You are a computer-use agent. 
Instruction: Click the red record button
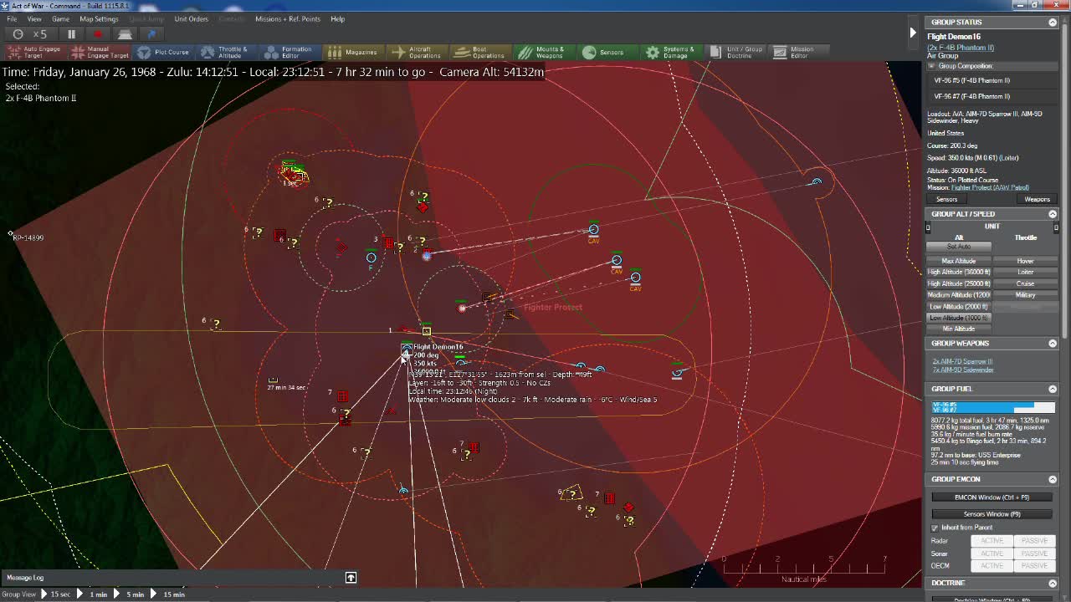(98, 34)
